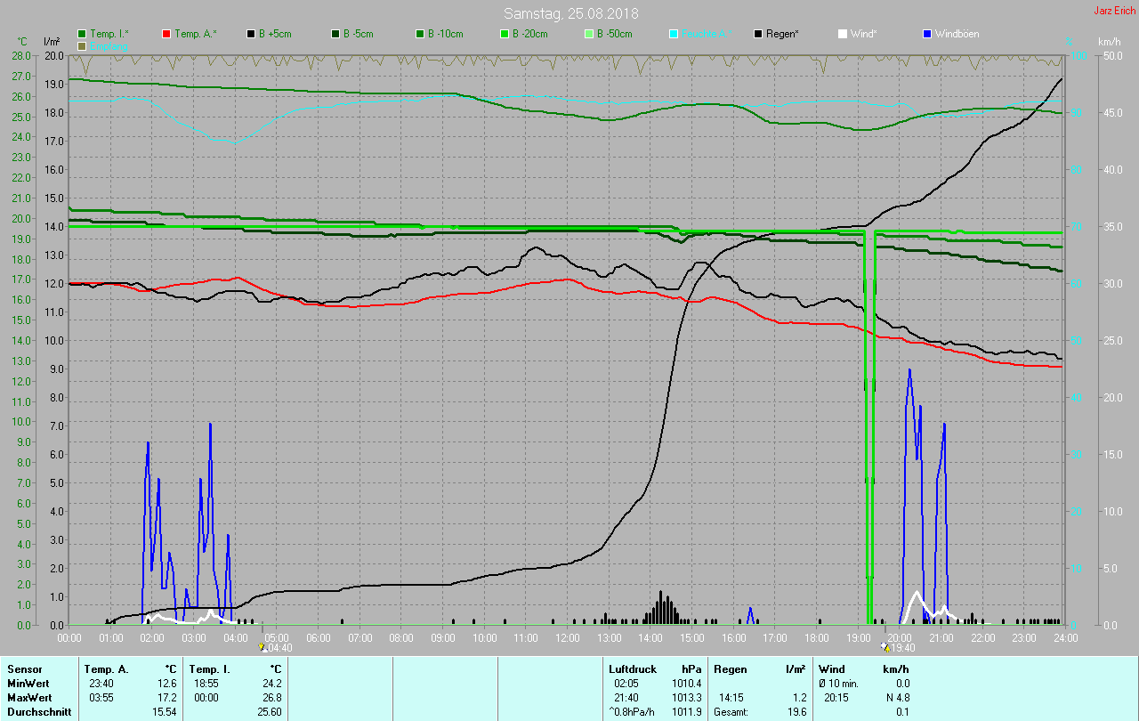
Task: Click the B -50cm legend label
Action: (614, 34)
